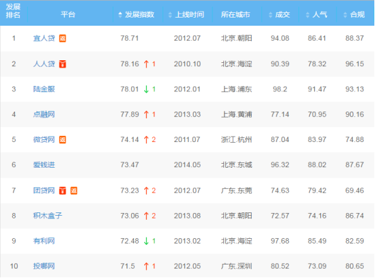Viewport: 375px width, 278px height.
Task: Click city cell 上海.浦东
Action: (236, 89)
